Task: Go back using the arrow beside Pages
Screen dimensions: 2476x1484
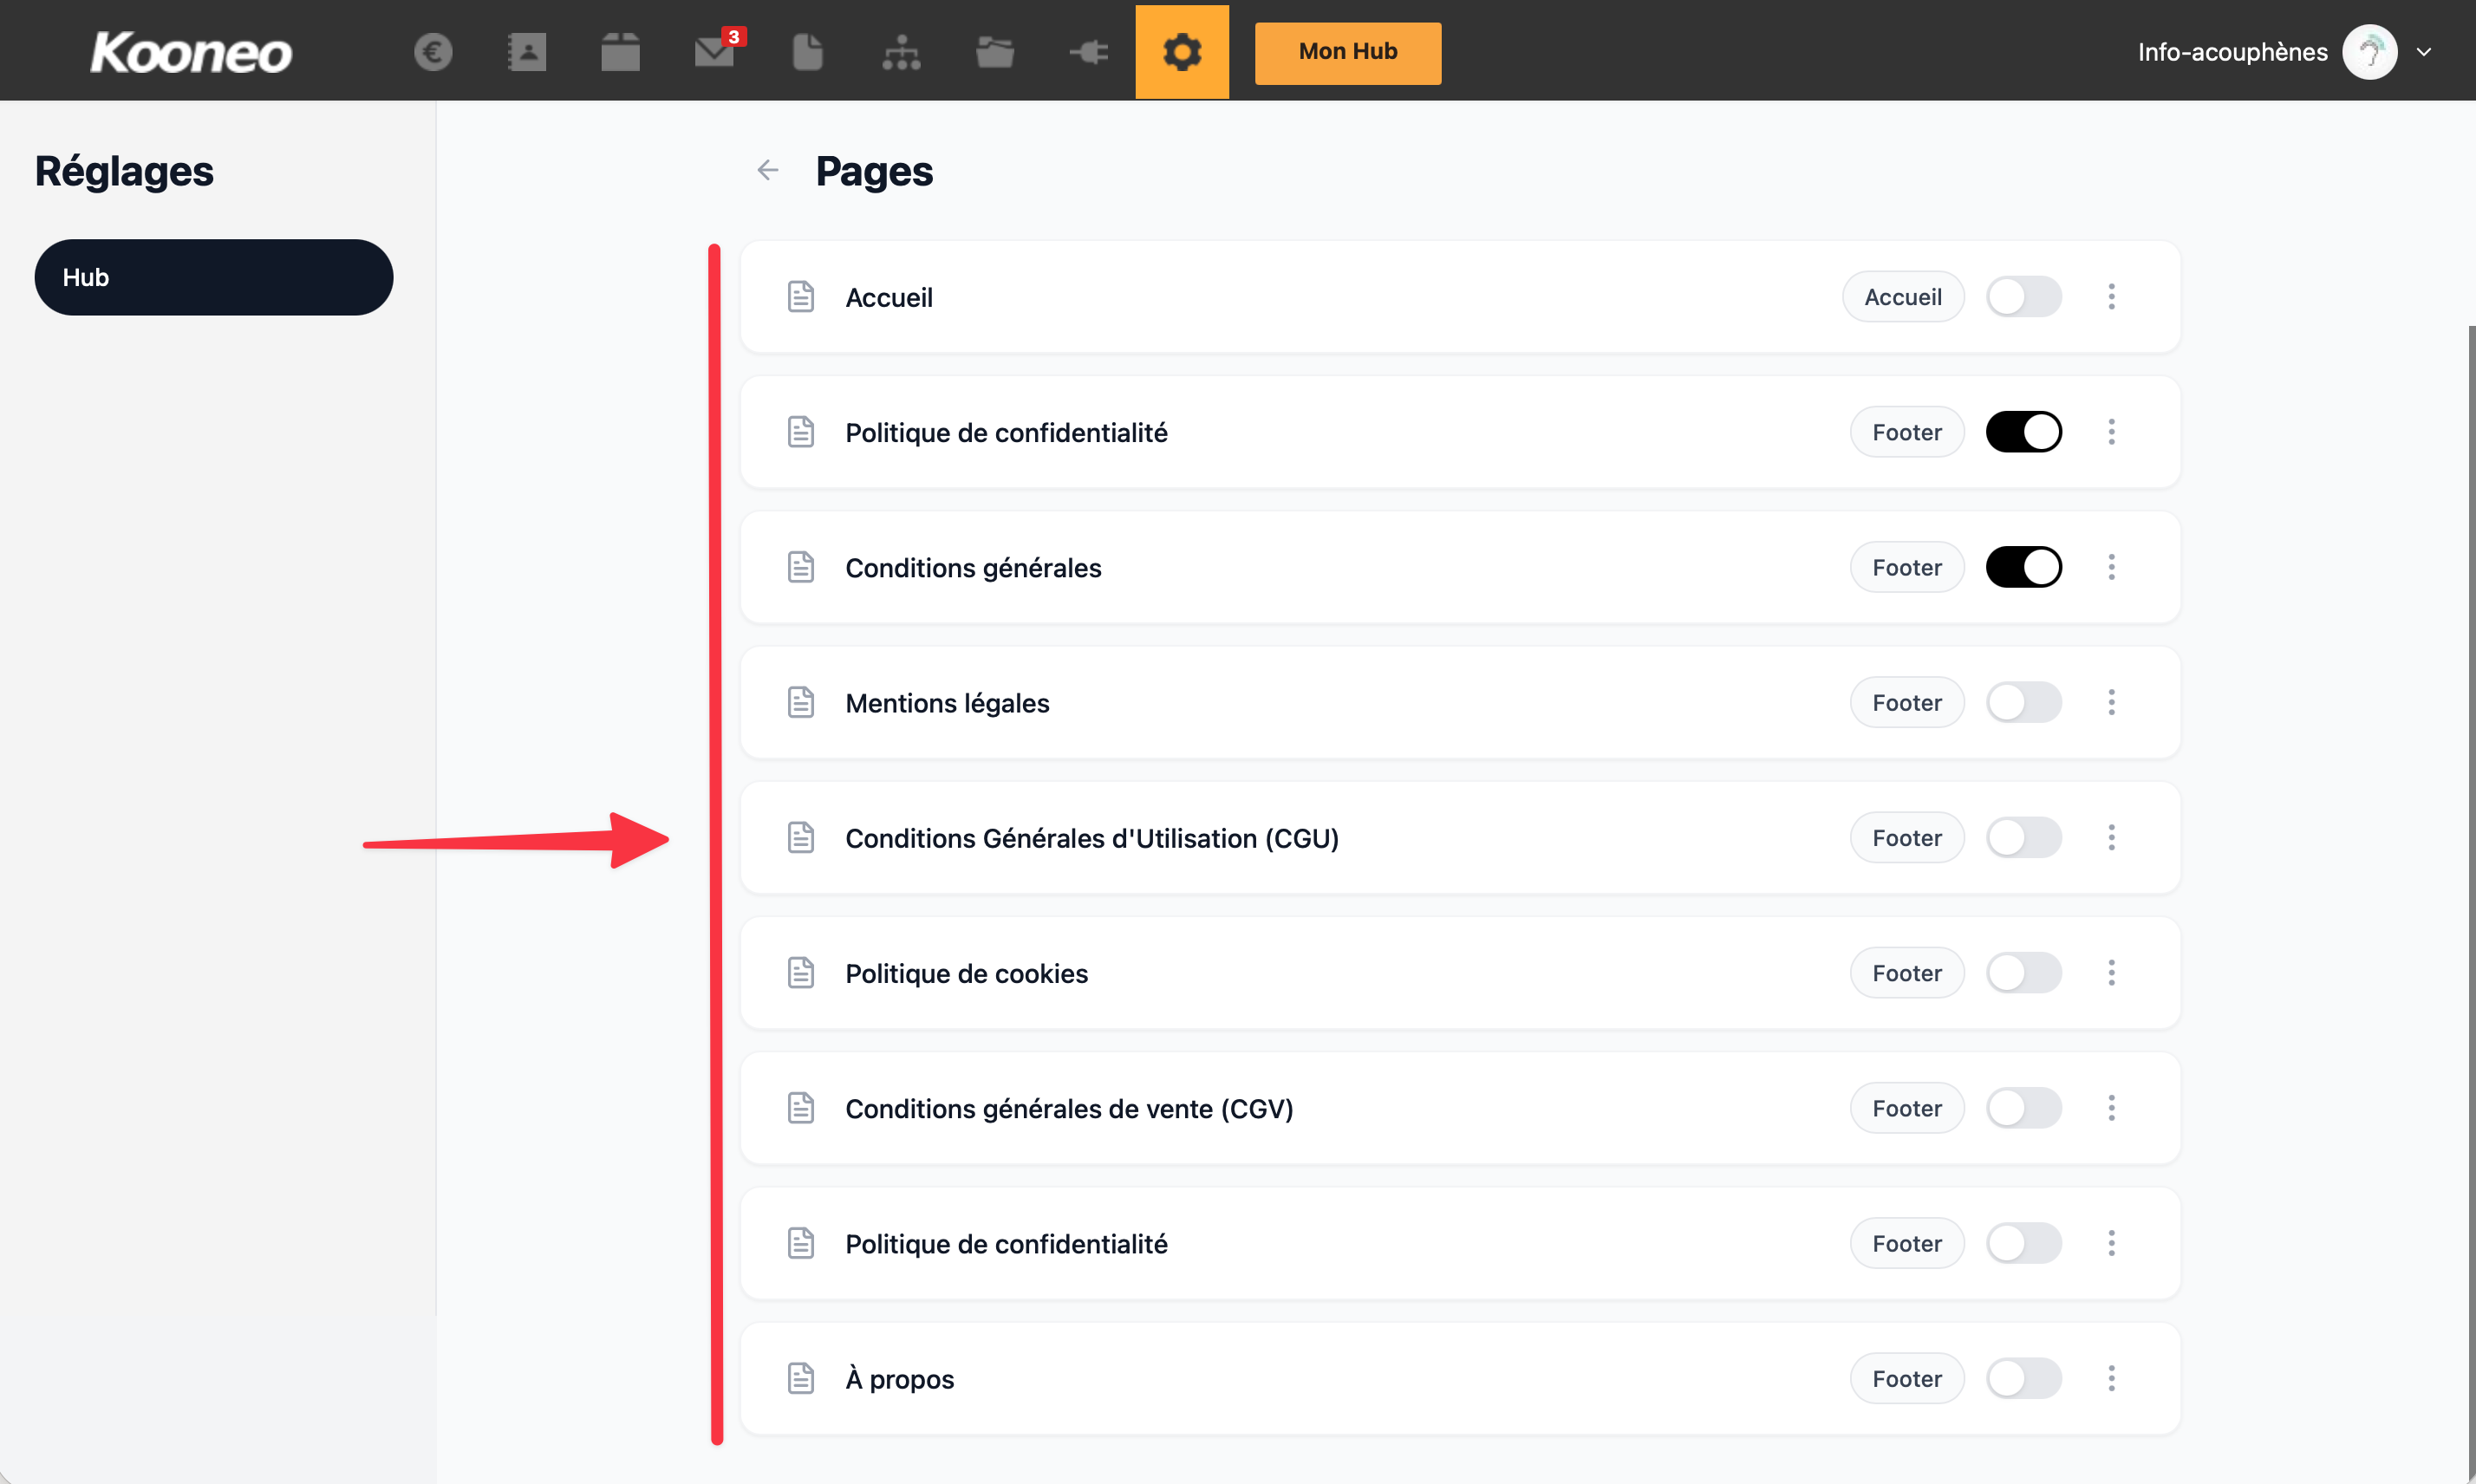Action: point(767,171)
